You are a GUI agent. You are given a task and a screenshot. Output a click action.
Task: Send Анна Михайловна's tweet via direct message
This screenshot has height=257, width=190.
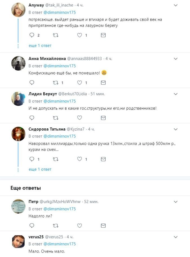tap(103, 83)
